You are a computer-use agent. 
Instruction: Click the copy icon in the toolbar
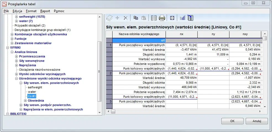pos(136,18)
